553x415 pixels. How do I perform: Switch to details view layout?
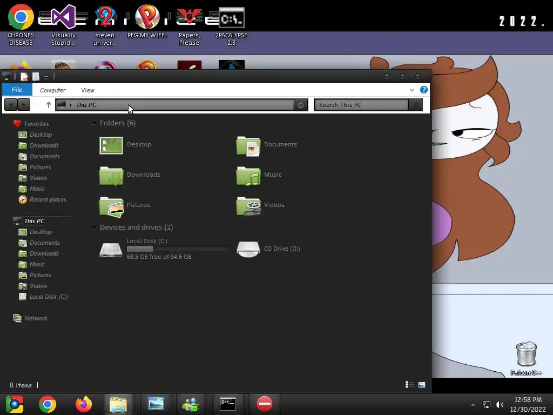click(409, 385)
